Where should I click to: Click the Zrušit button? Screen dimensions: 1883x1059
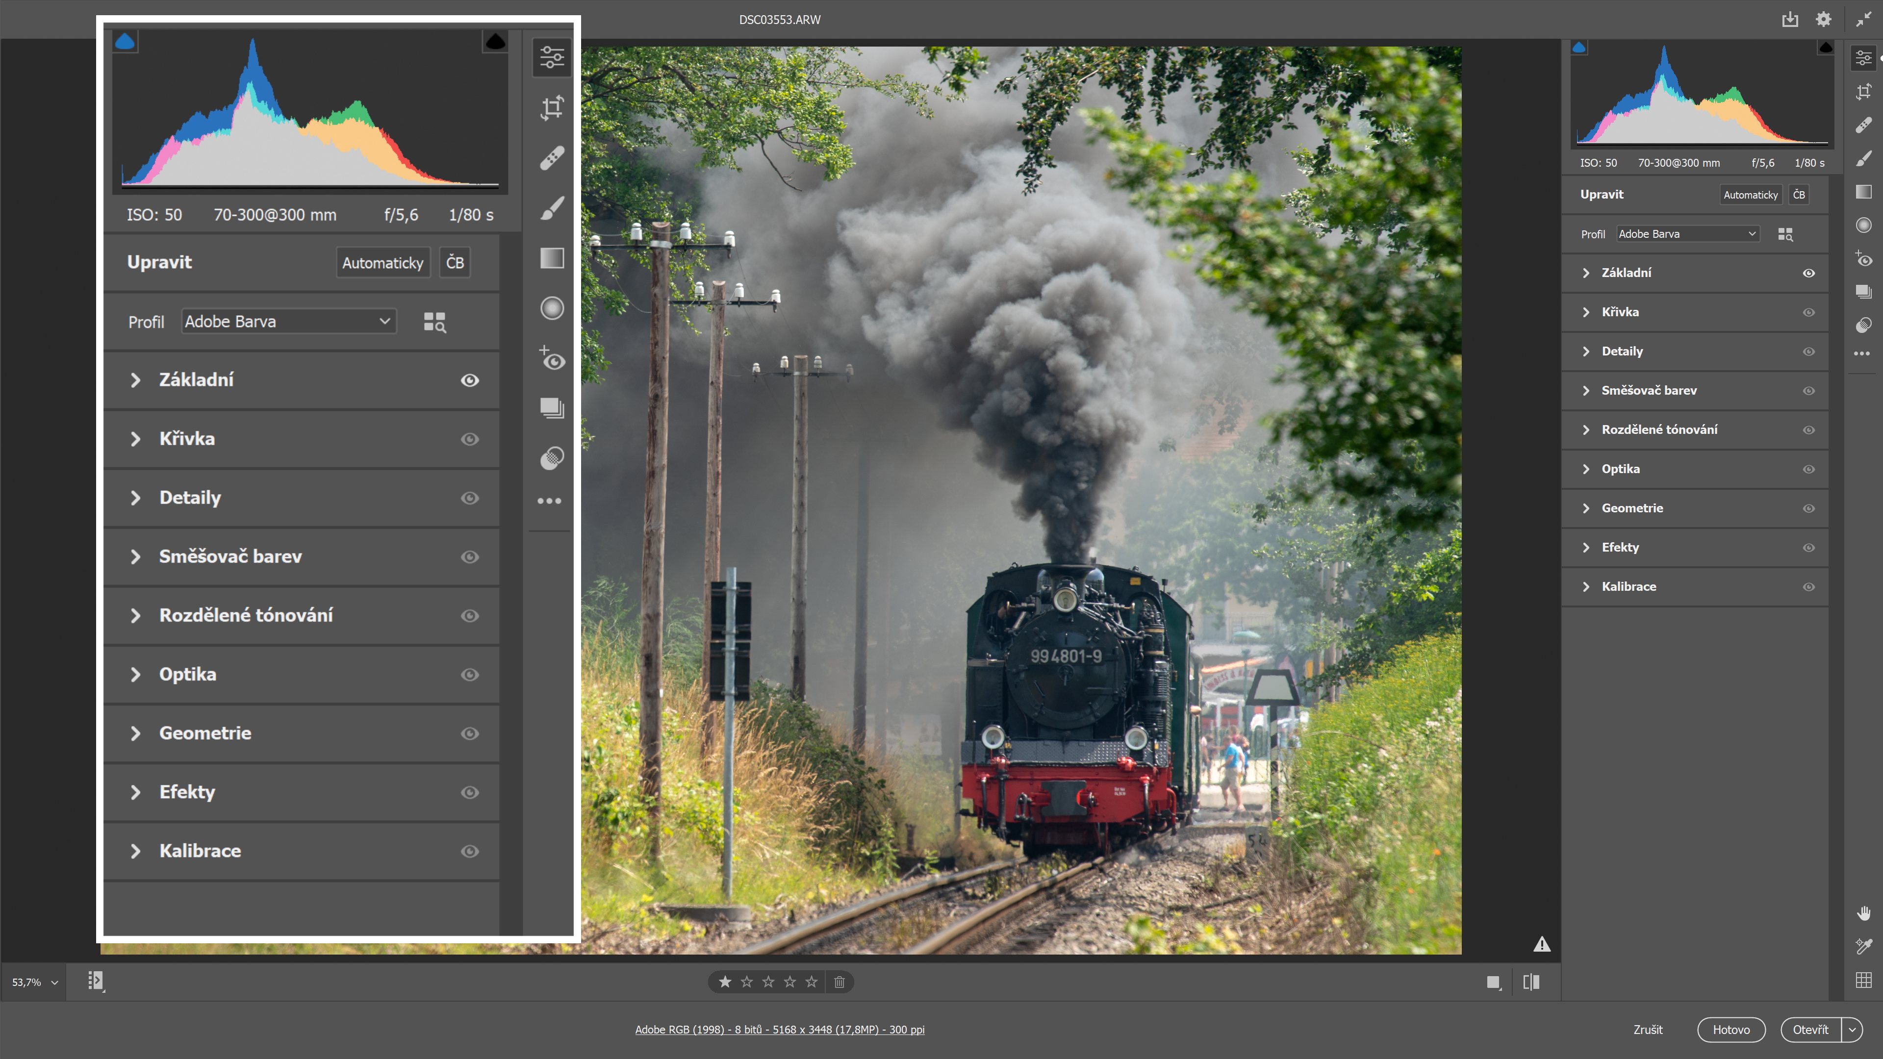pyautogui.click(x=1648, y=1030)
